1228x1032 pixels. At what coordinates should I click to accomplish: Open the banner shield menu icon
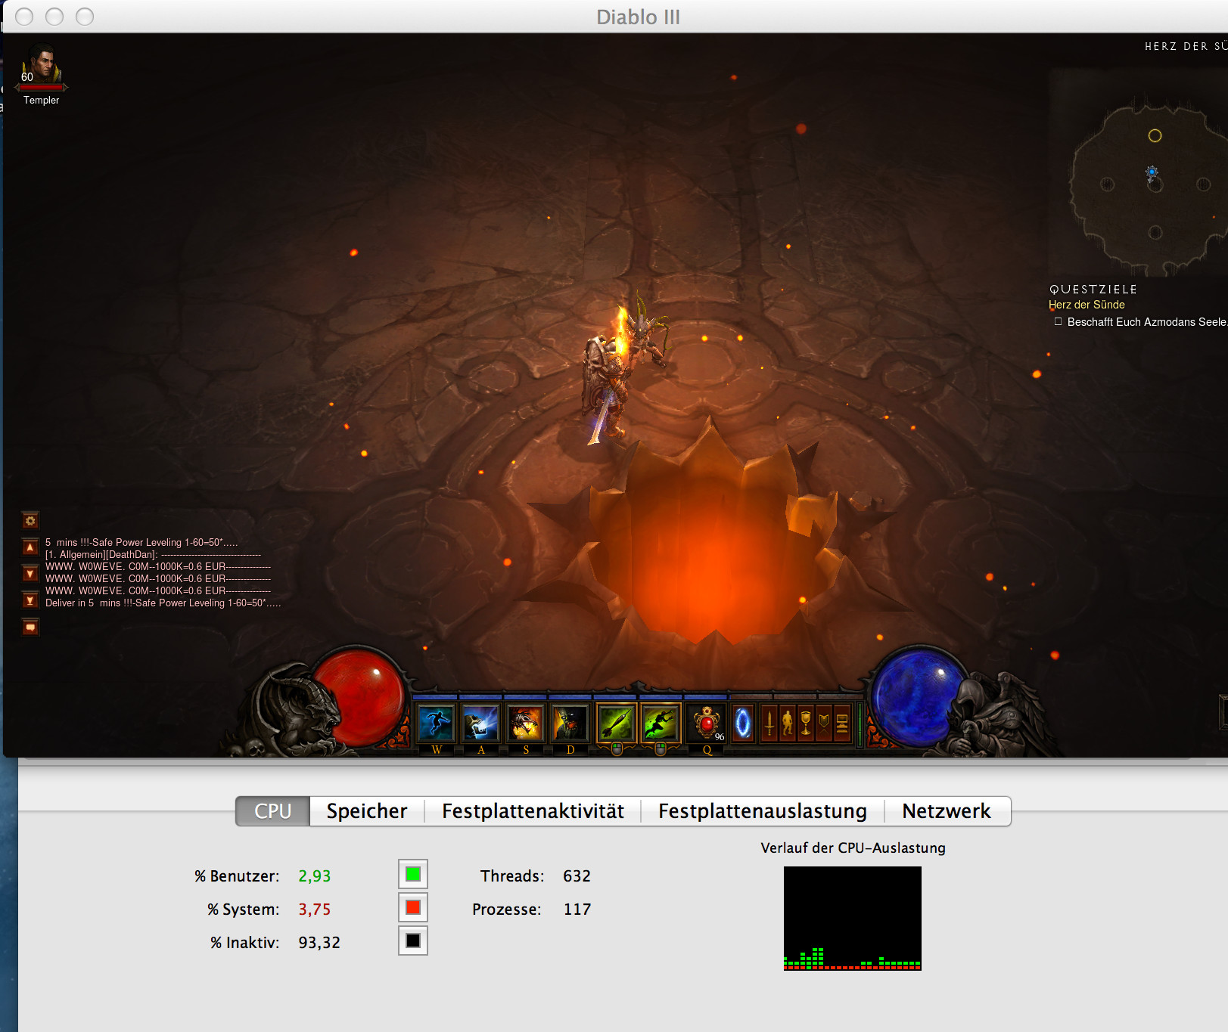[x=824, y=724]
